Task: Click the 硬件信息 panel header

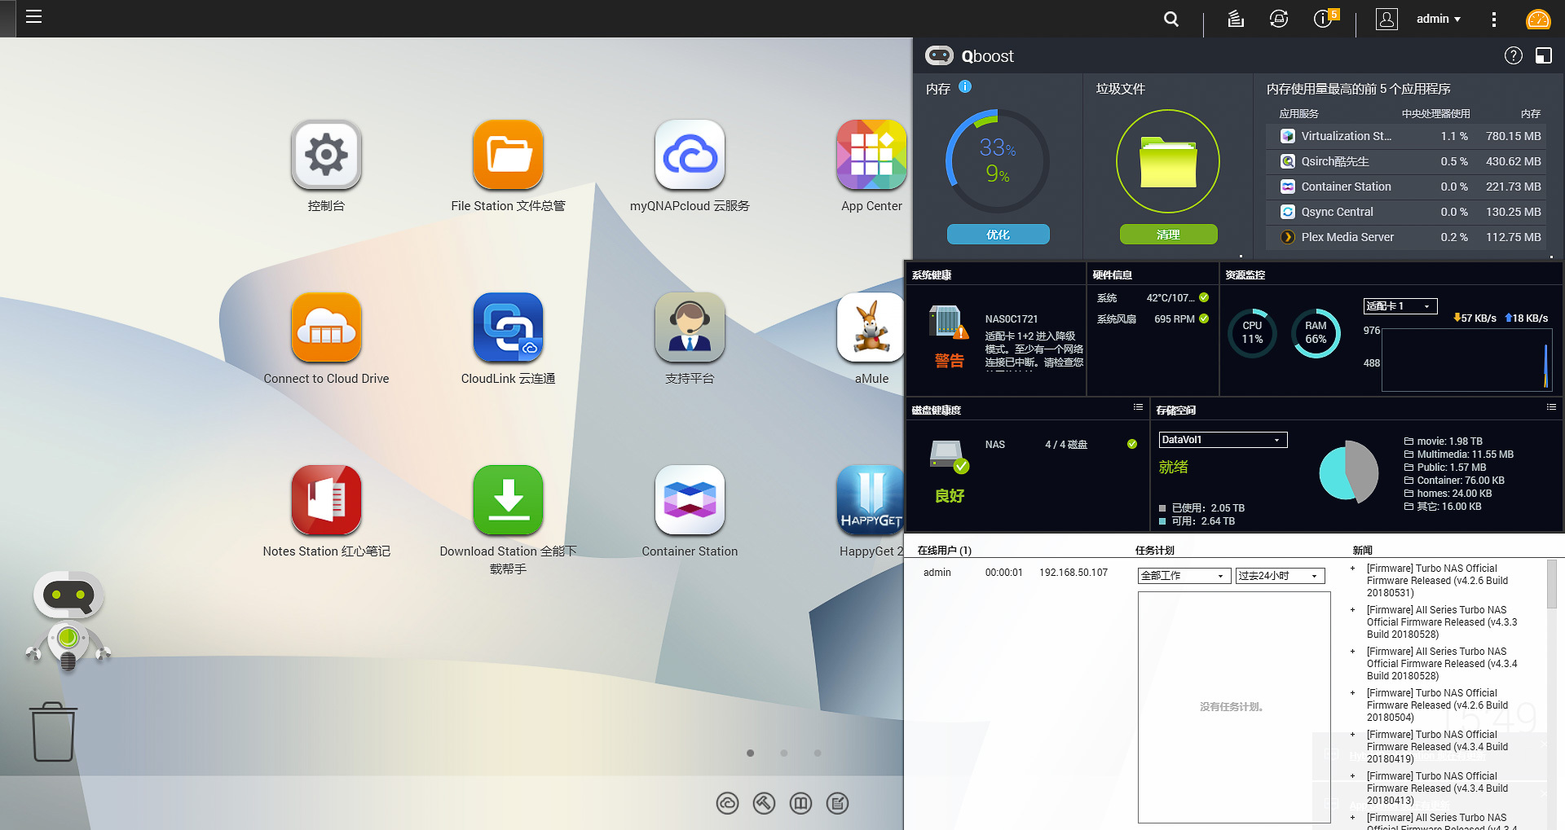Action: point(1113,275)
